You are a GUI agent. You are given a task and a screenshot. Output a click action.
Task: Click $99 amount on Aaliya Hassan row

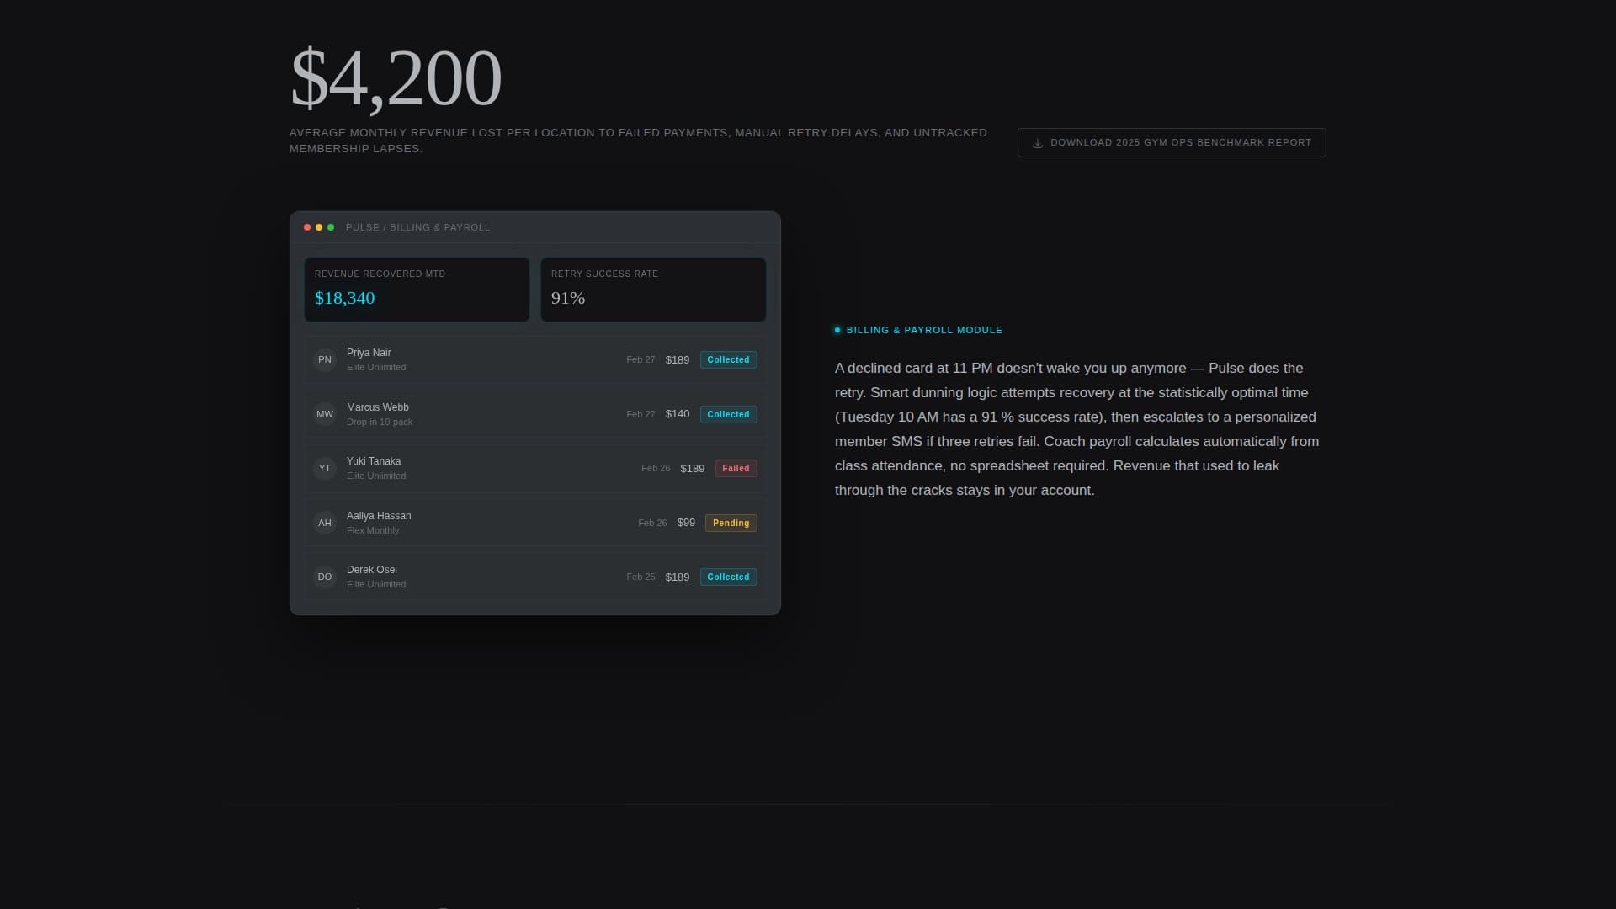(687, 523)
